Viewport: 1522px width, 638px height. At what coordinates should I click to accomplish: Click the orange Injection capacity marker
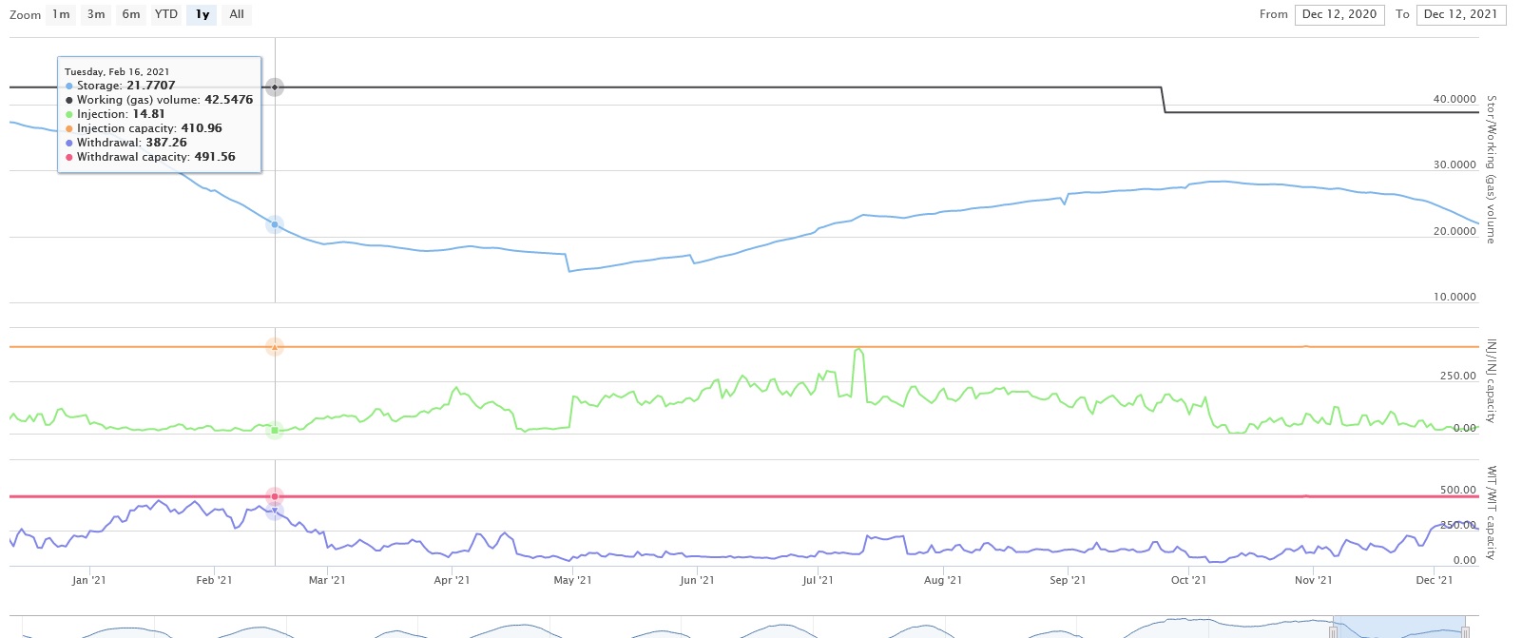(275, 347)
